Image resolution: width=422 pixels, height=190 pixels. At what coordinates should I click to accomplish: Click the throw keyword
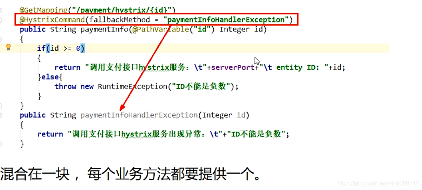tap(65, 86)
